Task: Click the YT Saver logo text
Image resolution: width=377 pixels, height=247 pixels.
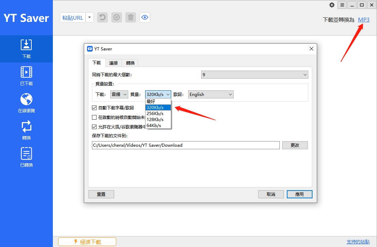Action: (x=26, y=18)
